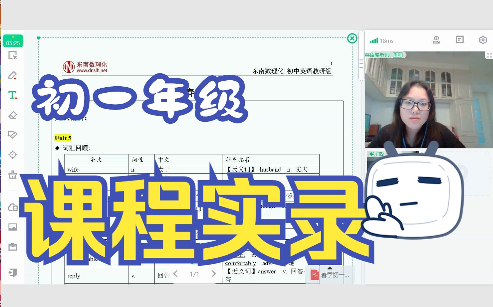Open the member list panel

point(436,40)
